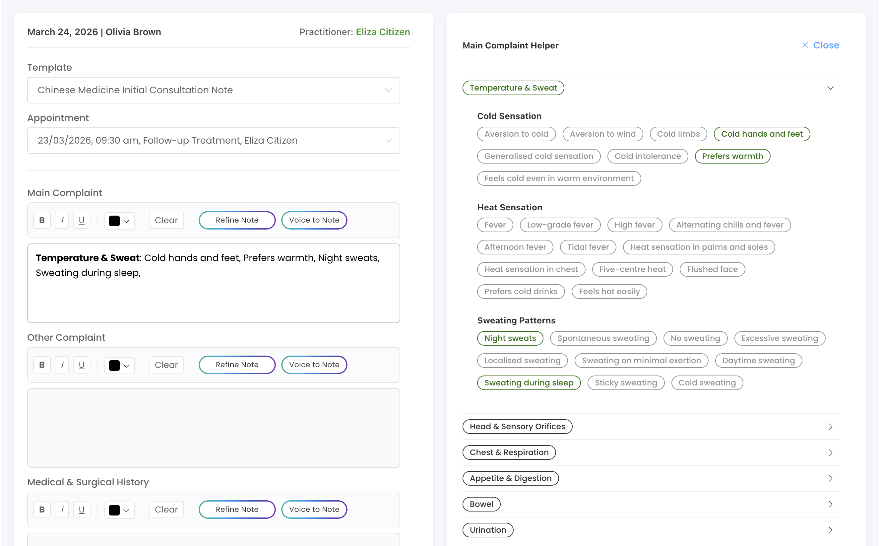Toggle italic in Medical & Surgical History toolbar
This screenshot has width=880, height=546.
click(62, 510)
